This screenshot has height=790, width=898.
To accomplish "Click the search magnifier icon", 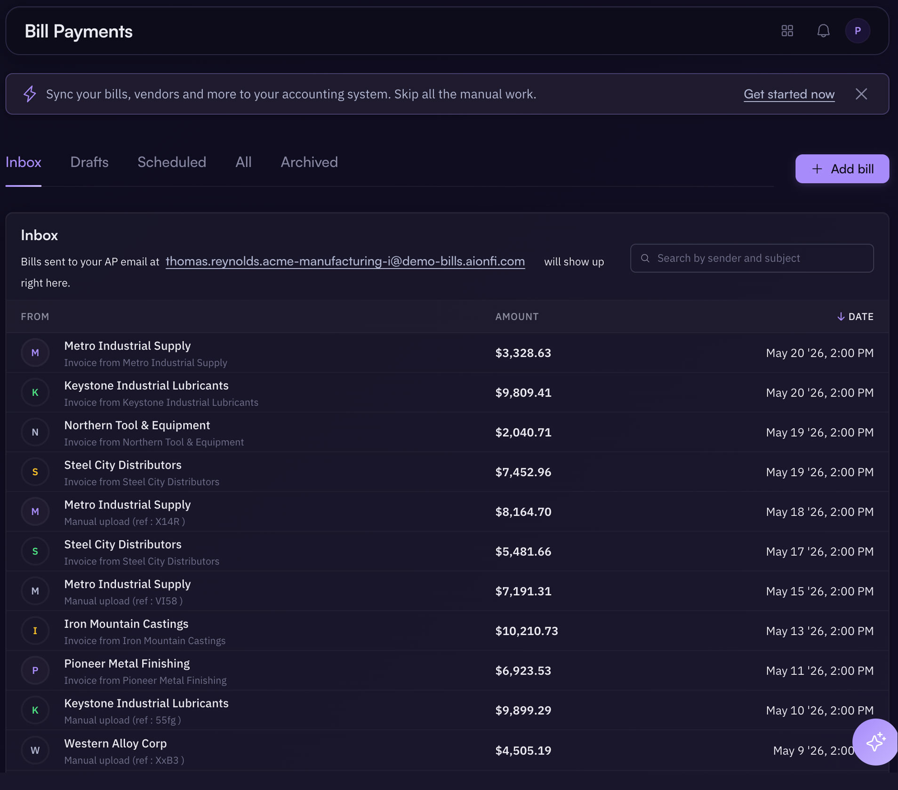I will [645, 258].
